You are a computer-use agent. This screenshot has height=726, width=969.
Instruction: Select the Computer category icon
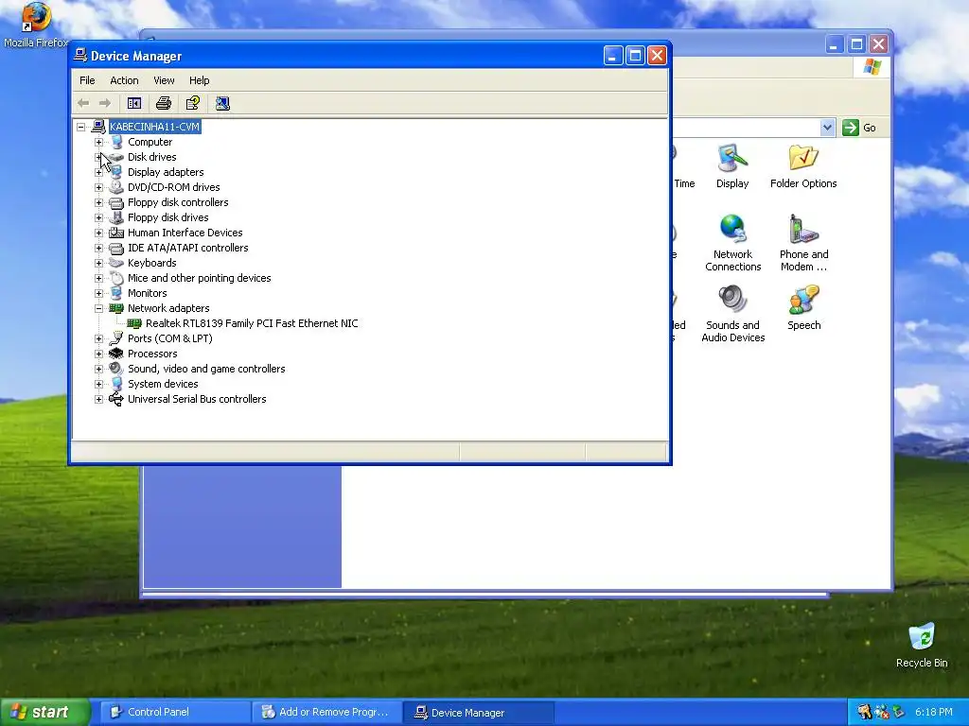(116, 142)
